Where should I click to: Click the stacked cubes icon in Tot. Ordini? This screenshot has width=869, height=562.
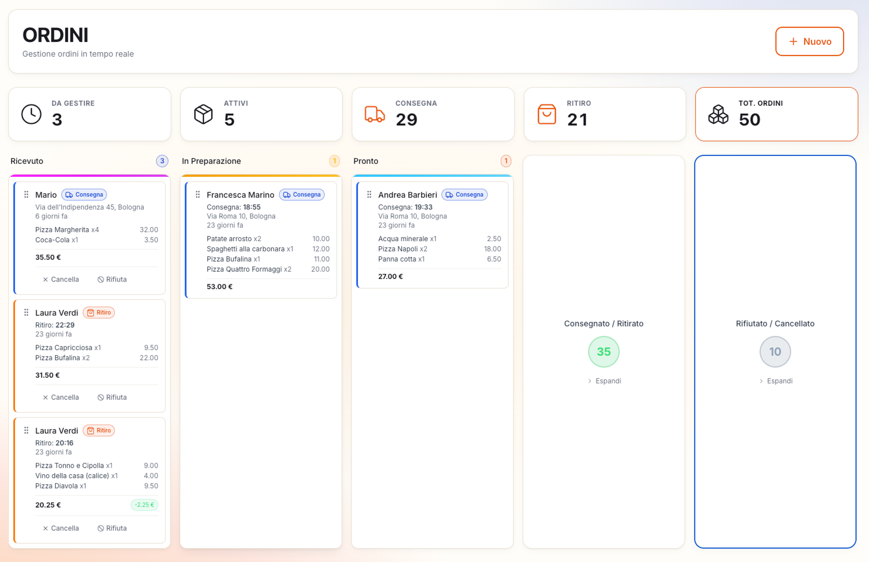tap(718, 114)
